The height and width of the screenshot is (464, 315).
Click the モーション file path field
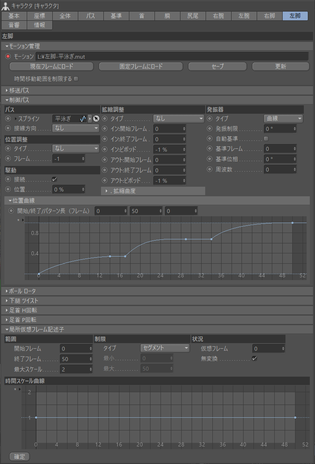[172, 57]
